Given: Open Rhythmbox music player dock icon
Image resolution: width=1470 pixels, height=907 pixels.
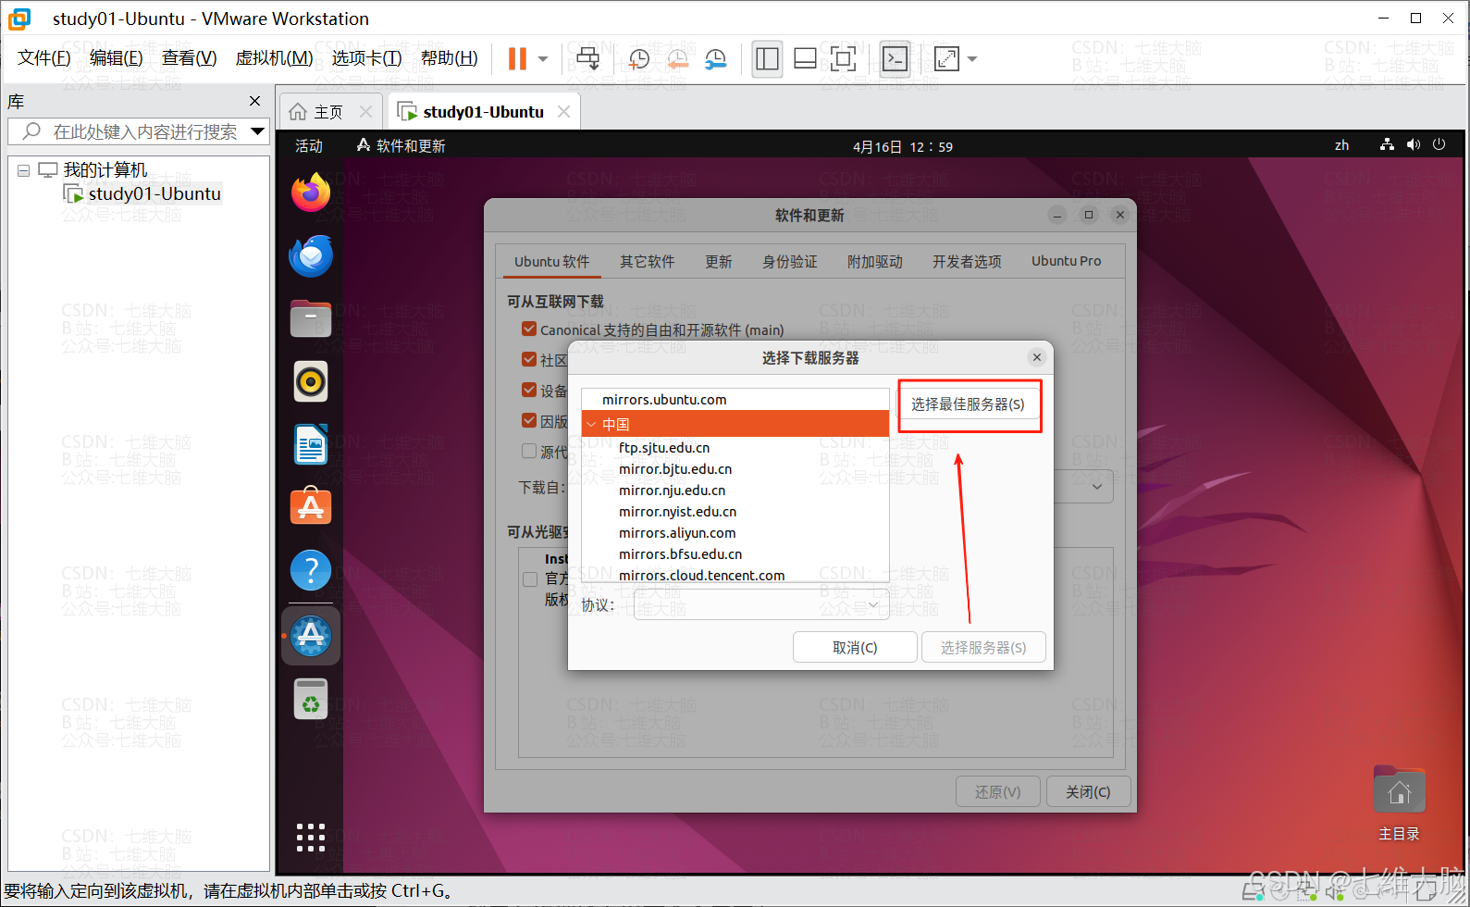Looking at the screenshot, I should click(311, 381).
